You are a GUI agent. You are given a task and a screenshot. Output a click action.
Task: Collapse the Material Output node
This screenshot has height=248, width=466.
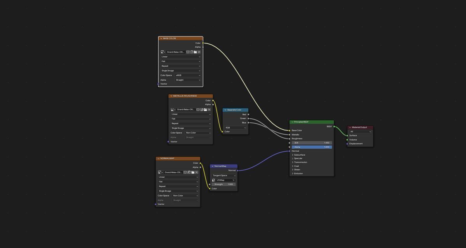tap(350, 127)
